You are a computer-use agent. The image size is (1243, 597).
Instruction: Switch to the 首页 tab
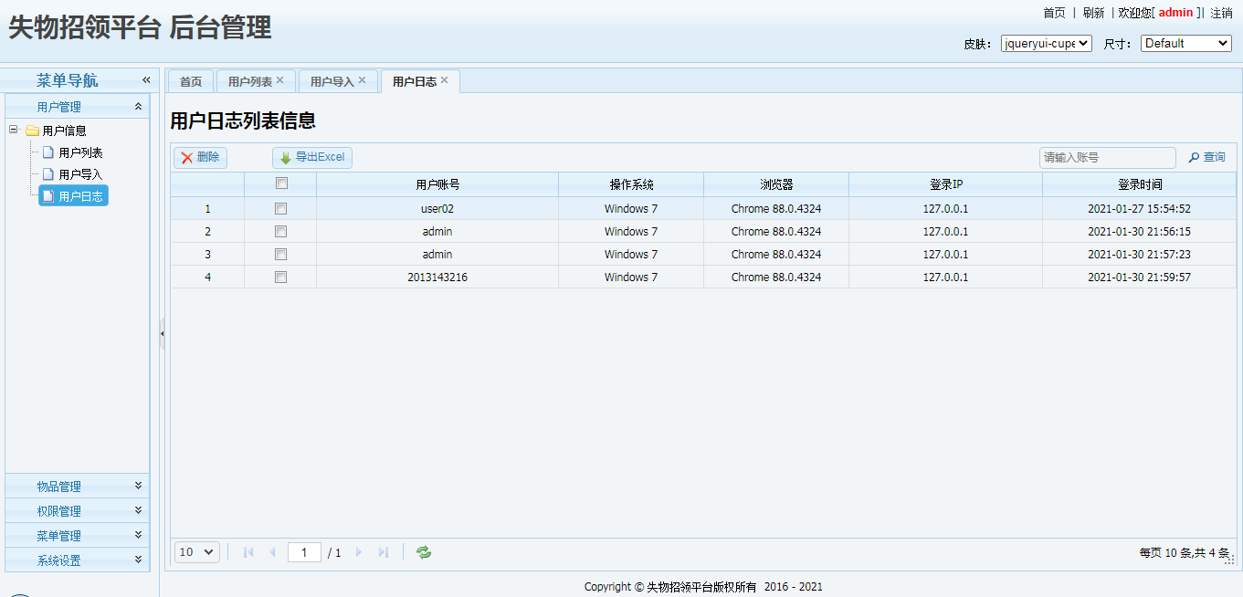(x=191, y=82)
